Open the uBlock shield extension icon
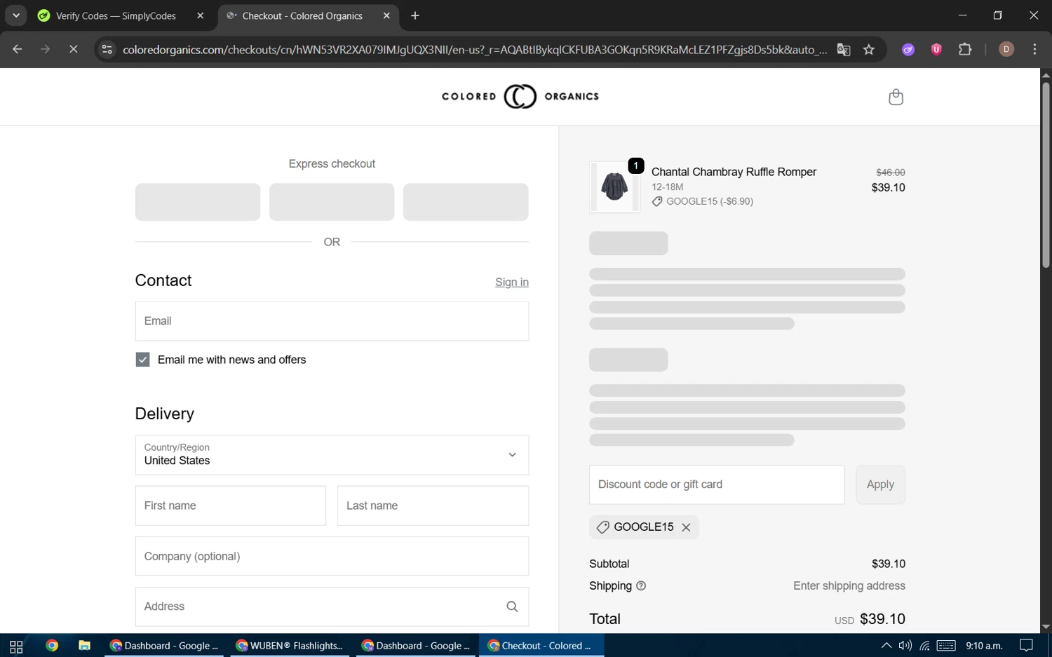Viewport: 1052px width, 657px height. coord(936,49)
